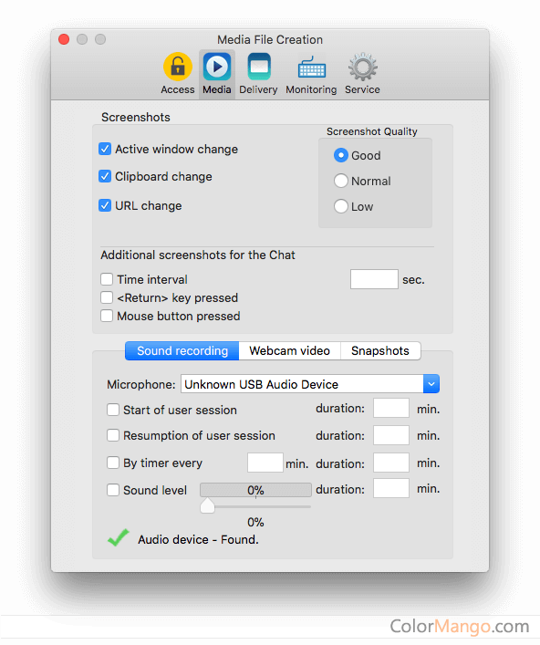Screen dimensions: 540x645
Task: Click the Sound level slider thumb
Action: point(207,505)
